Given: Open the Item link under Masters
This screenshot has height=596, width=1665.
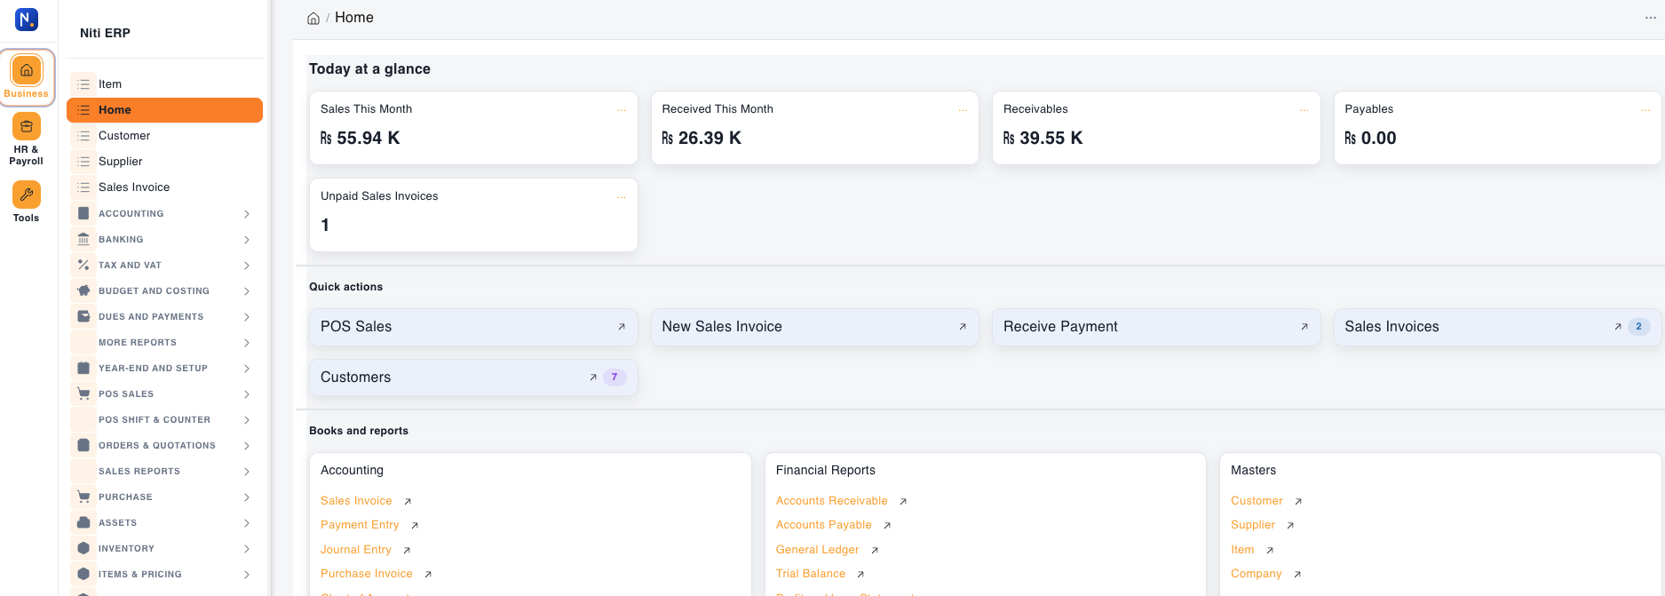Looking at the screenshot, I should click(x=1242, y=550).
